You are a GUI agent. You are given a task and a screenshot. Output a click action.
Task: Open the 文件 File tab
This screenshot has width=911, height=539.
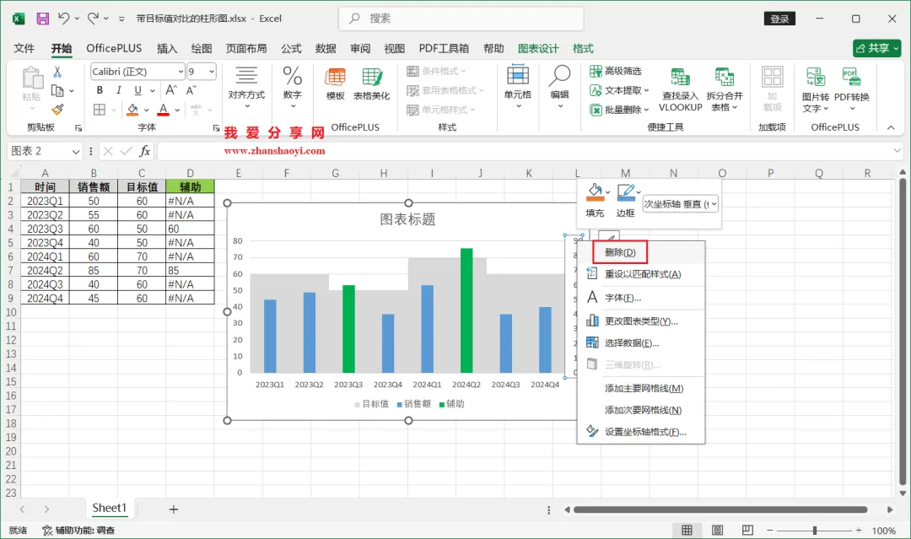[24, 48]
